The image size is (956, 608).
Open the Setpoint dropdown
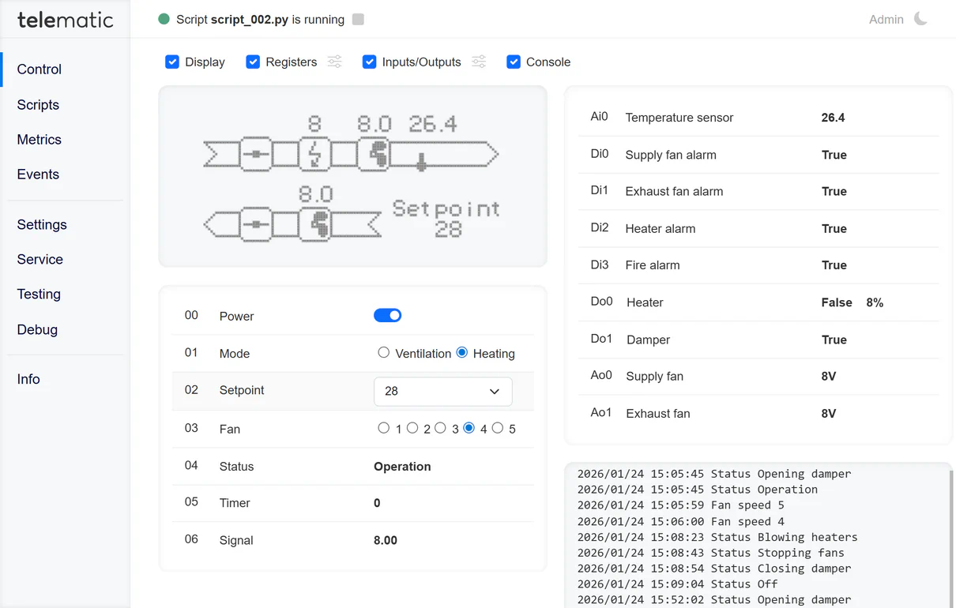point(442,391)
